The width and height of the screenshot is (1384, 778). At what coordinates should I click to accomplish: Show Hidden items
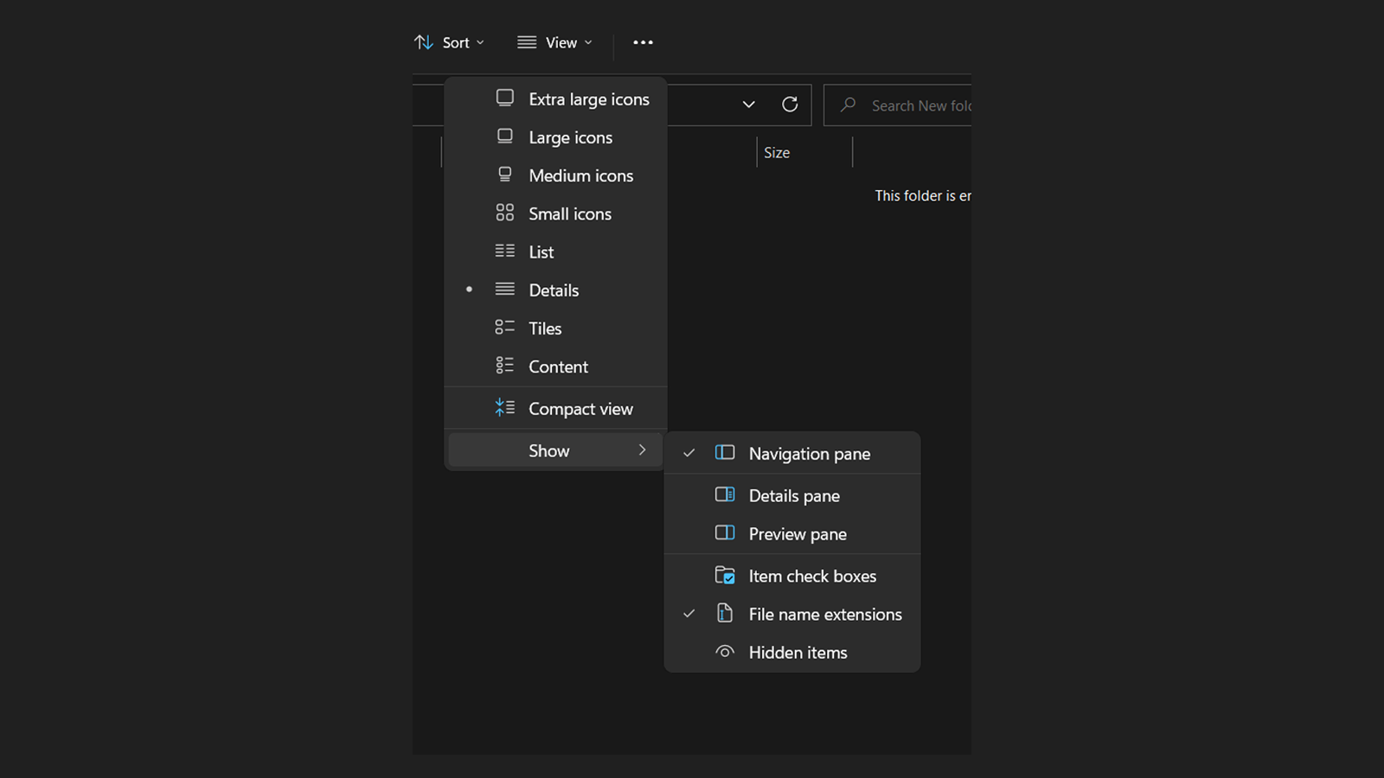point(792,652)
